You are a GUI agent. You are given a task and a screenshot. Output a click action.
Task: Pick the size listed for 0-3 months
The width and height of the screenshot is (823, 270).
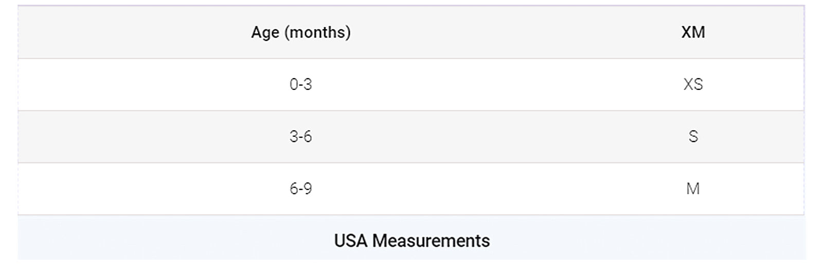tap(693, 84)
